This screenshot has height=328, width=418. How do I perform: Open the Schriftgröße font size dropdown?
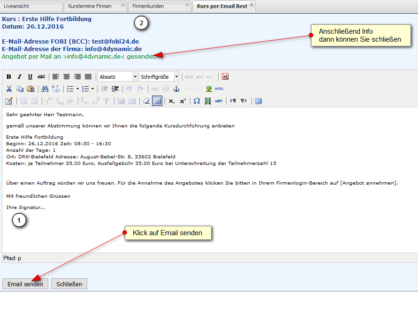pos(159,77)
